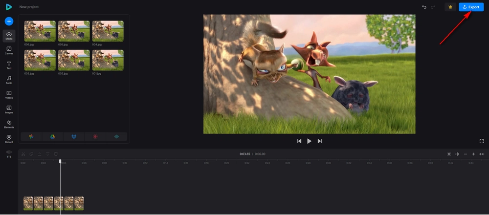This screenshot has height=215, width=489.
Task: Click the timeline playhead handle
Action: click(x=60, y=161)
